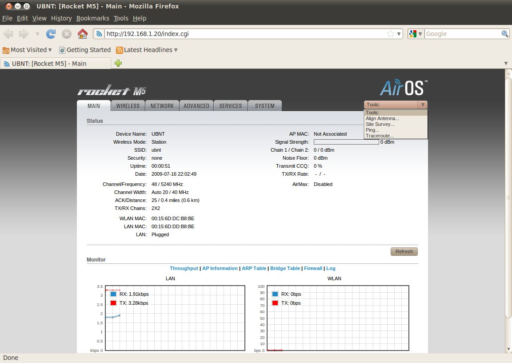Click the stop loading icon

pyautogui.click(x=67, y=34)
